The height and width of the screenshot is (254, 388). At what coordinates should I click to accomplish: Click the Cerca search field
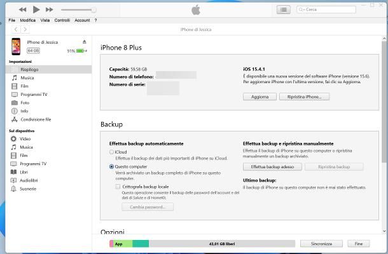(x=326, y=10)
